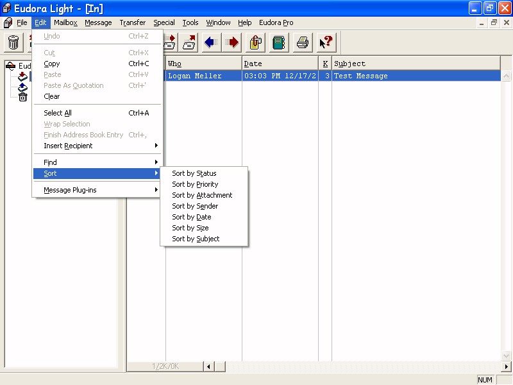Click the attach file paperclip icon
Screen dimensions: 513x385
click(x=255, y=42)
